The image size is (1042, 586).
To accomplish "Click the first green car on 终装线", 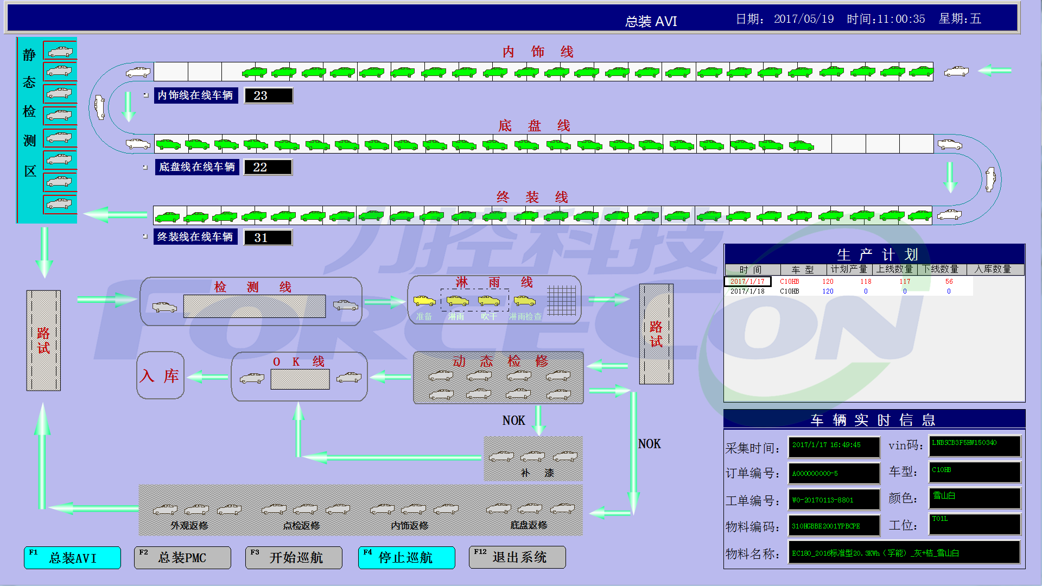I will click(167, 217).
